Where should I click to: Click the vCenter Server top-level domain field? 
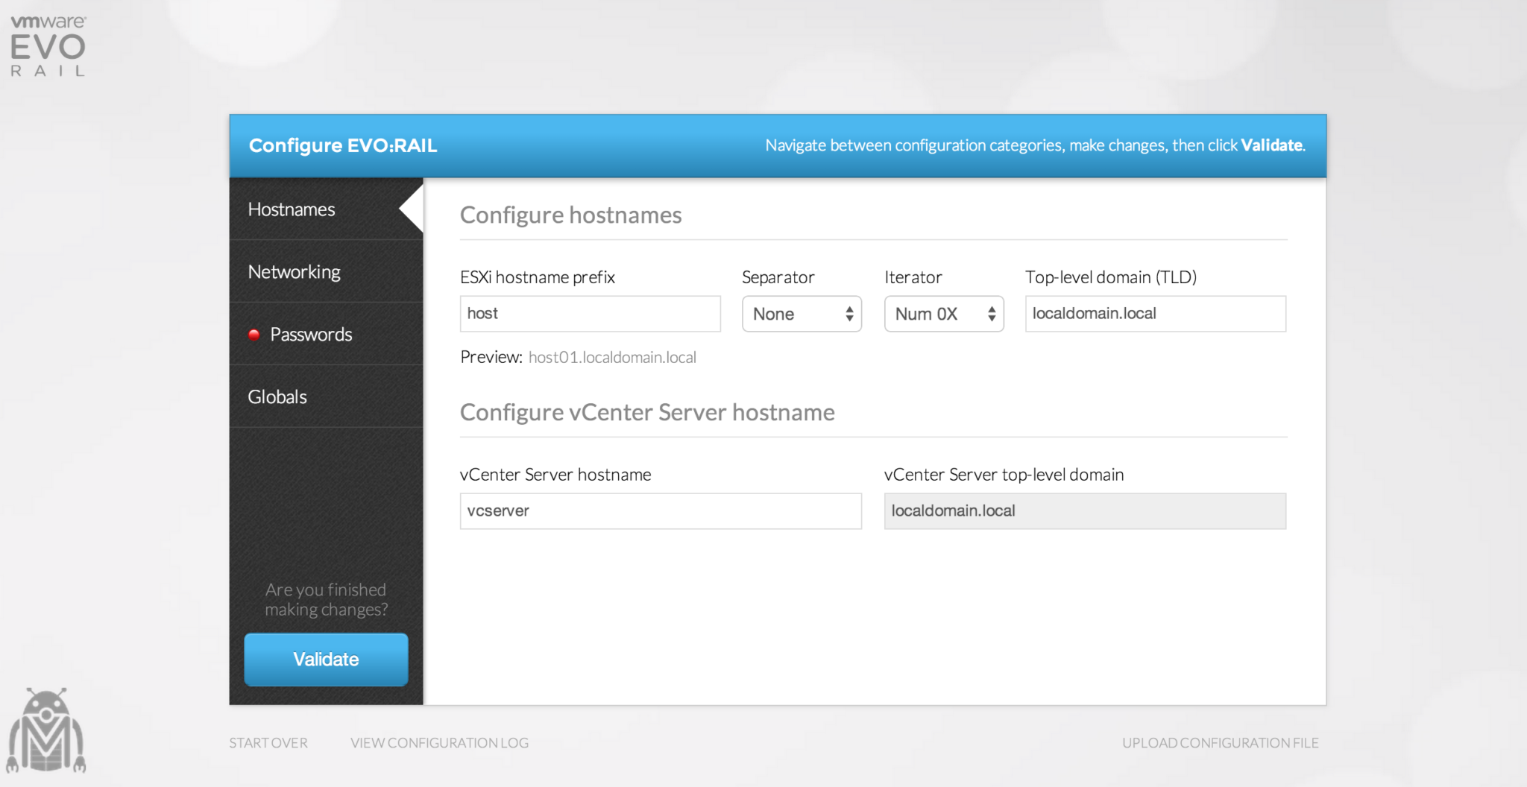[x=1085, y=511]
